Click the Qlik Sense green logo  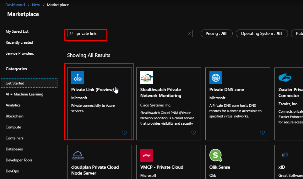216,155
